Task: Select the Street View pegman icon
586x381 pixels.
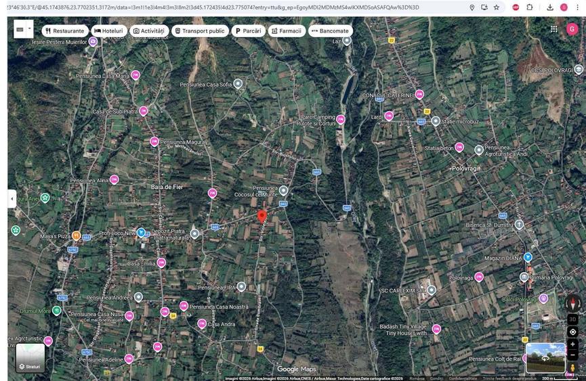Action: (x=572, y=368)
